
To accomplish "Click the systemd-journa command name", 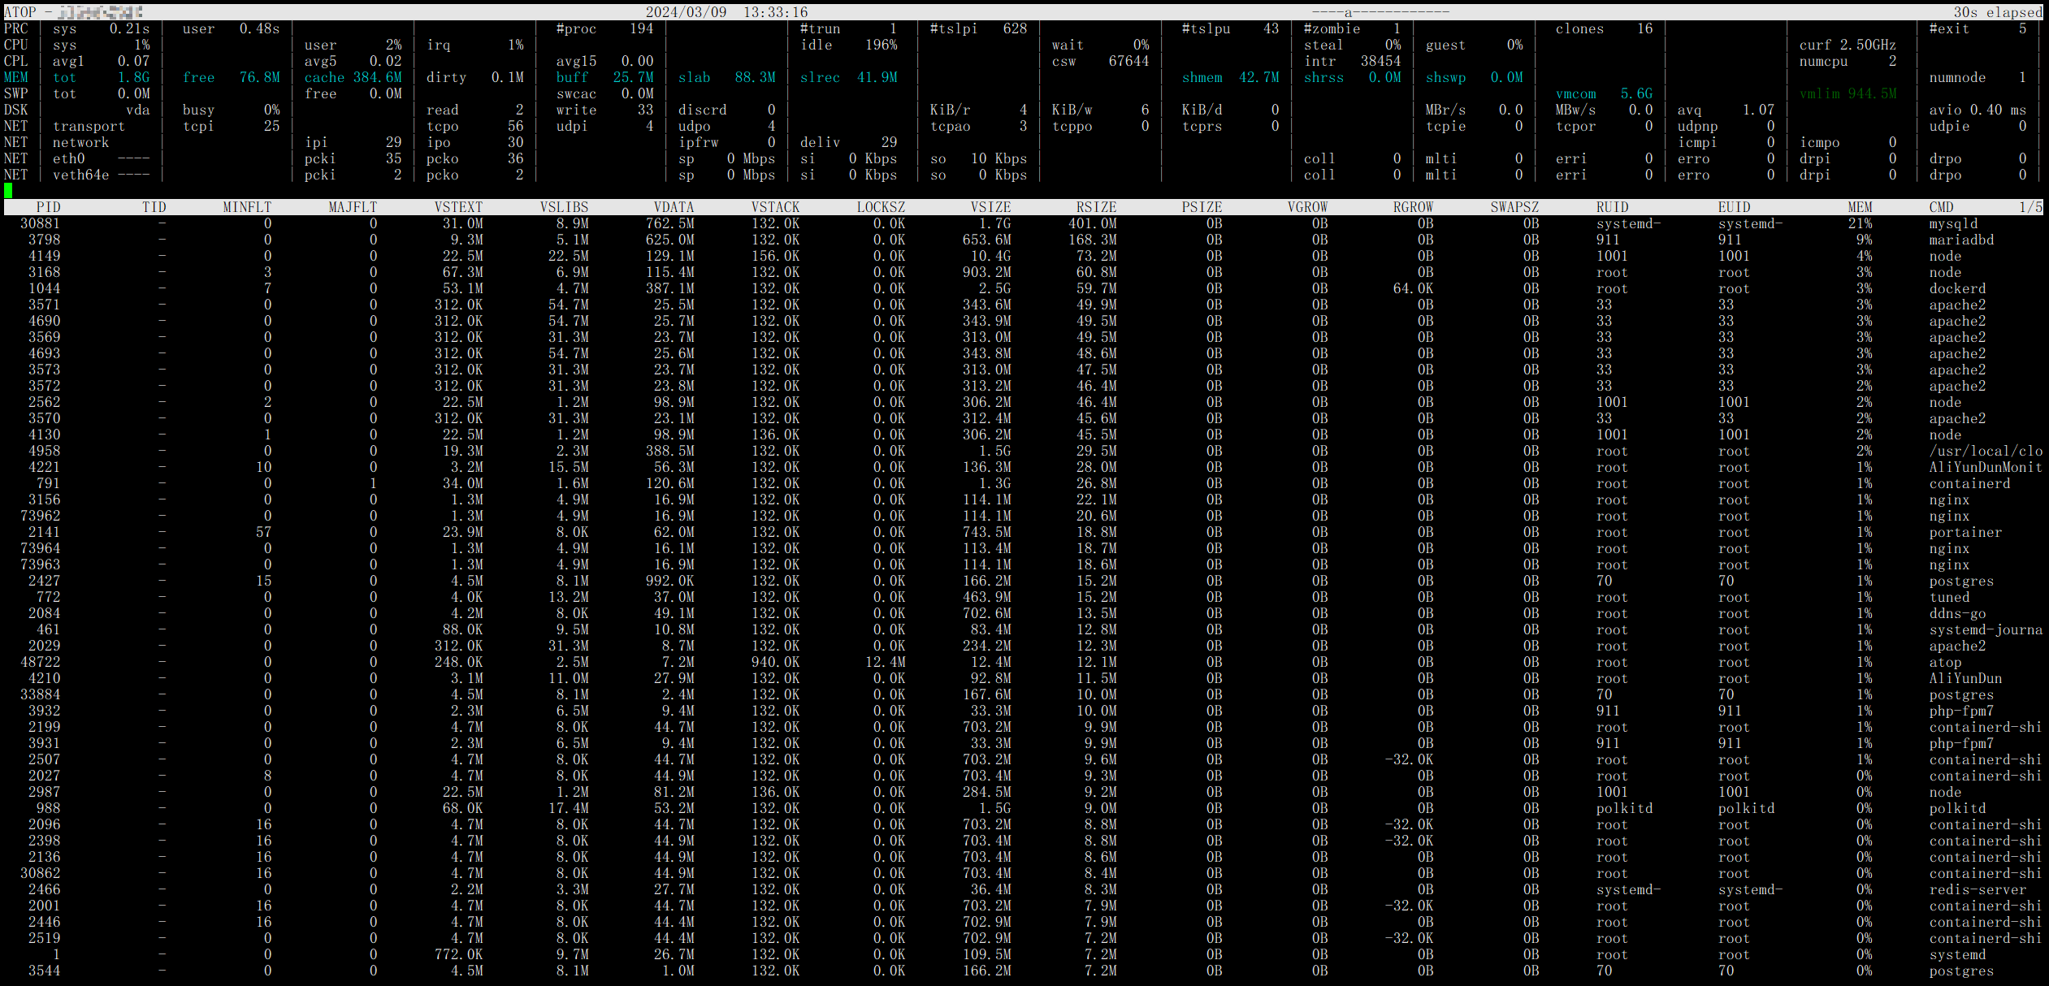I will (1986, 629).
